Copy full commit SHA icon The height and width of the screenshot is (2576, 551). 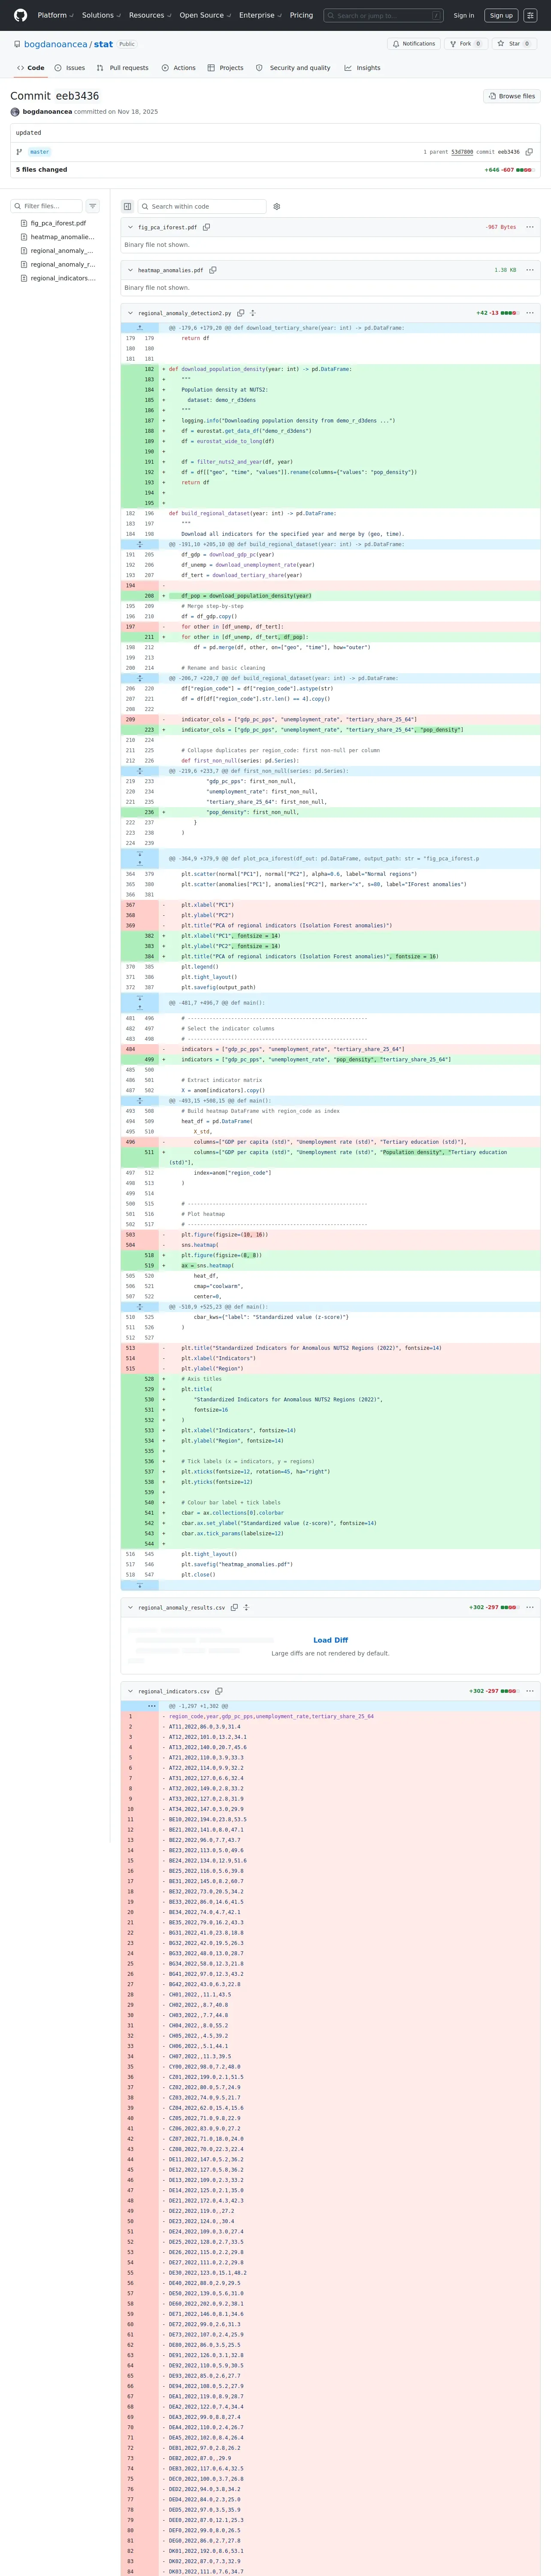tap(529, 152)
